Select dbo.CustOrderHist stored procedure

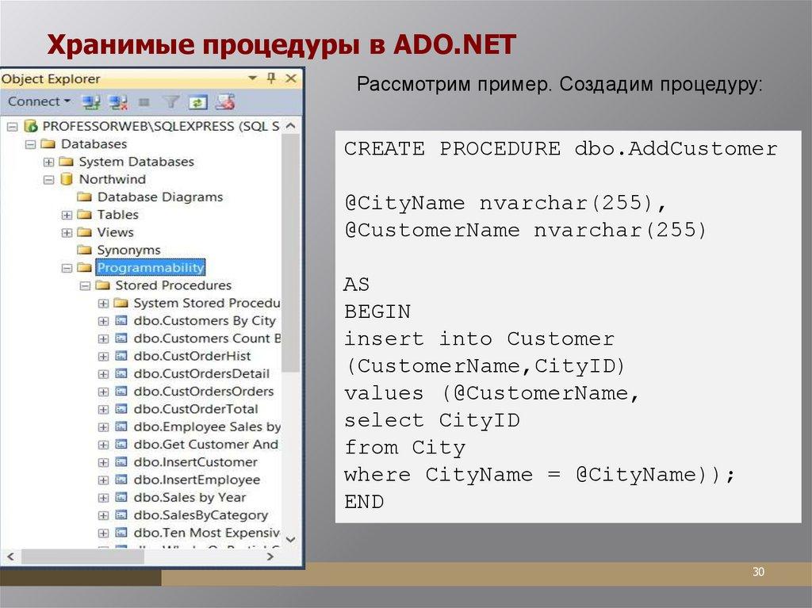coord(195,356)
